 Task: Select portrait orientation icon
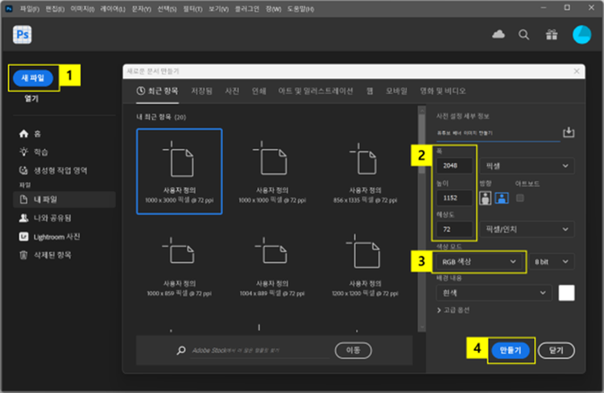[x=486, y=198]
